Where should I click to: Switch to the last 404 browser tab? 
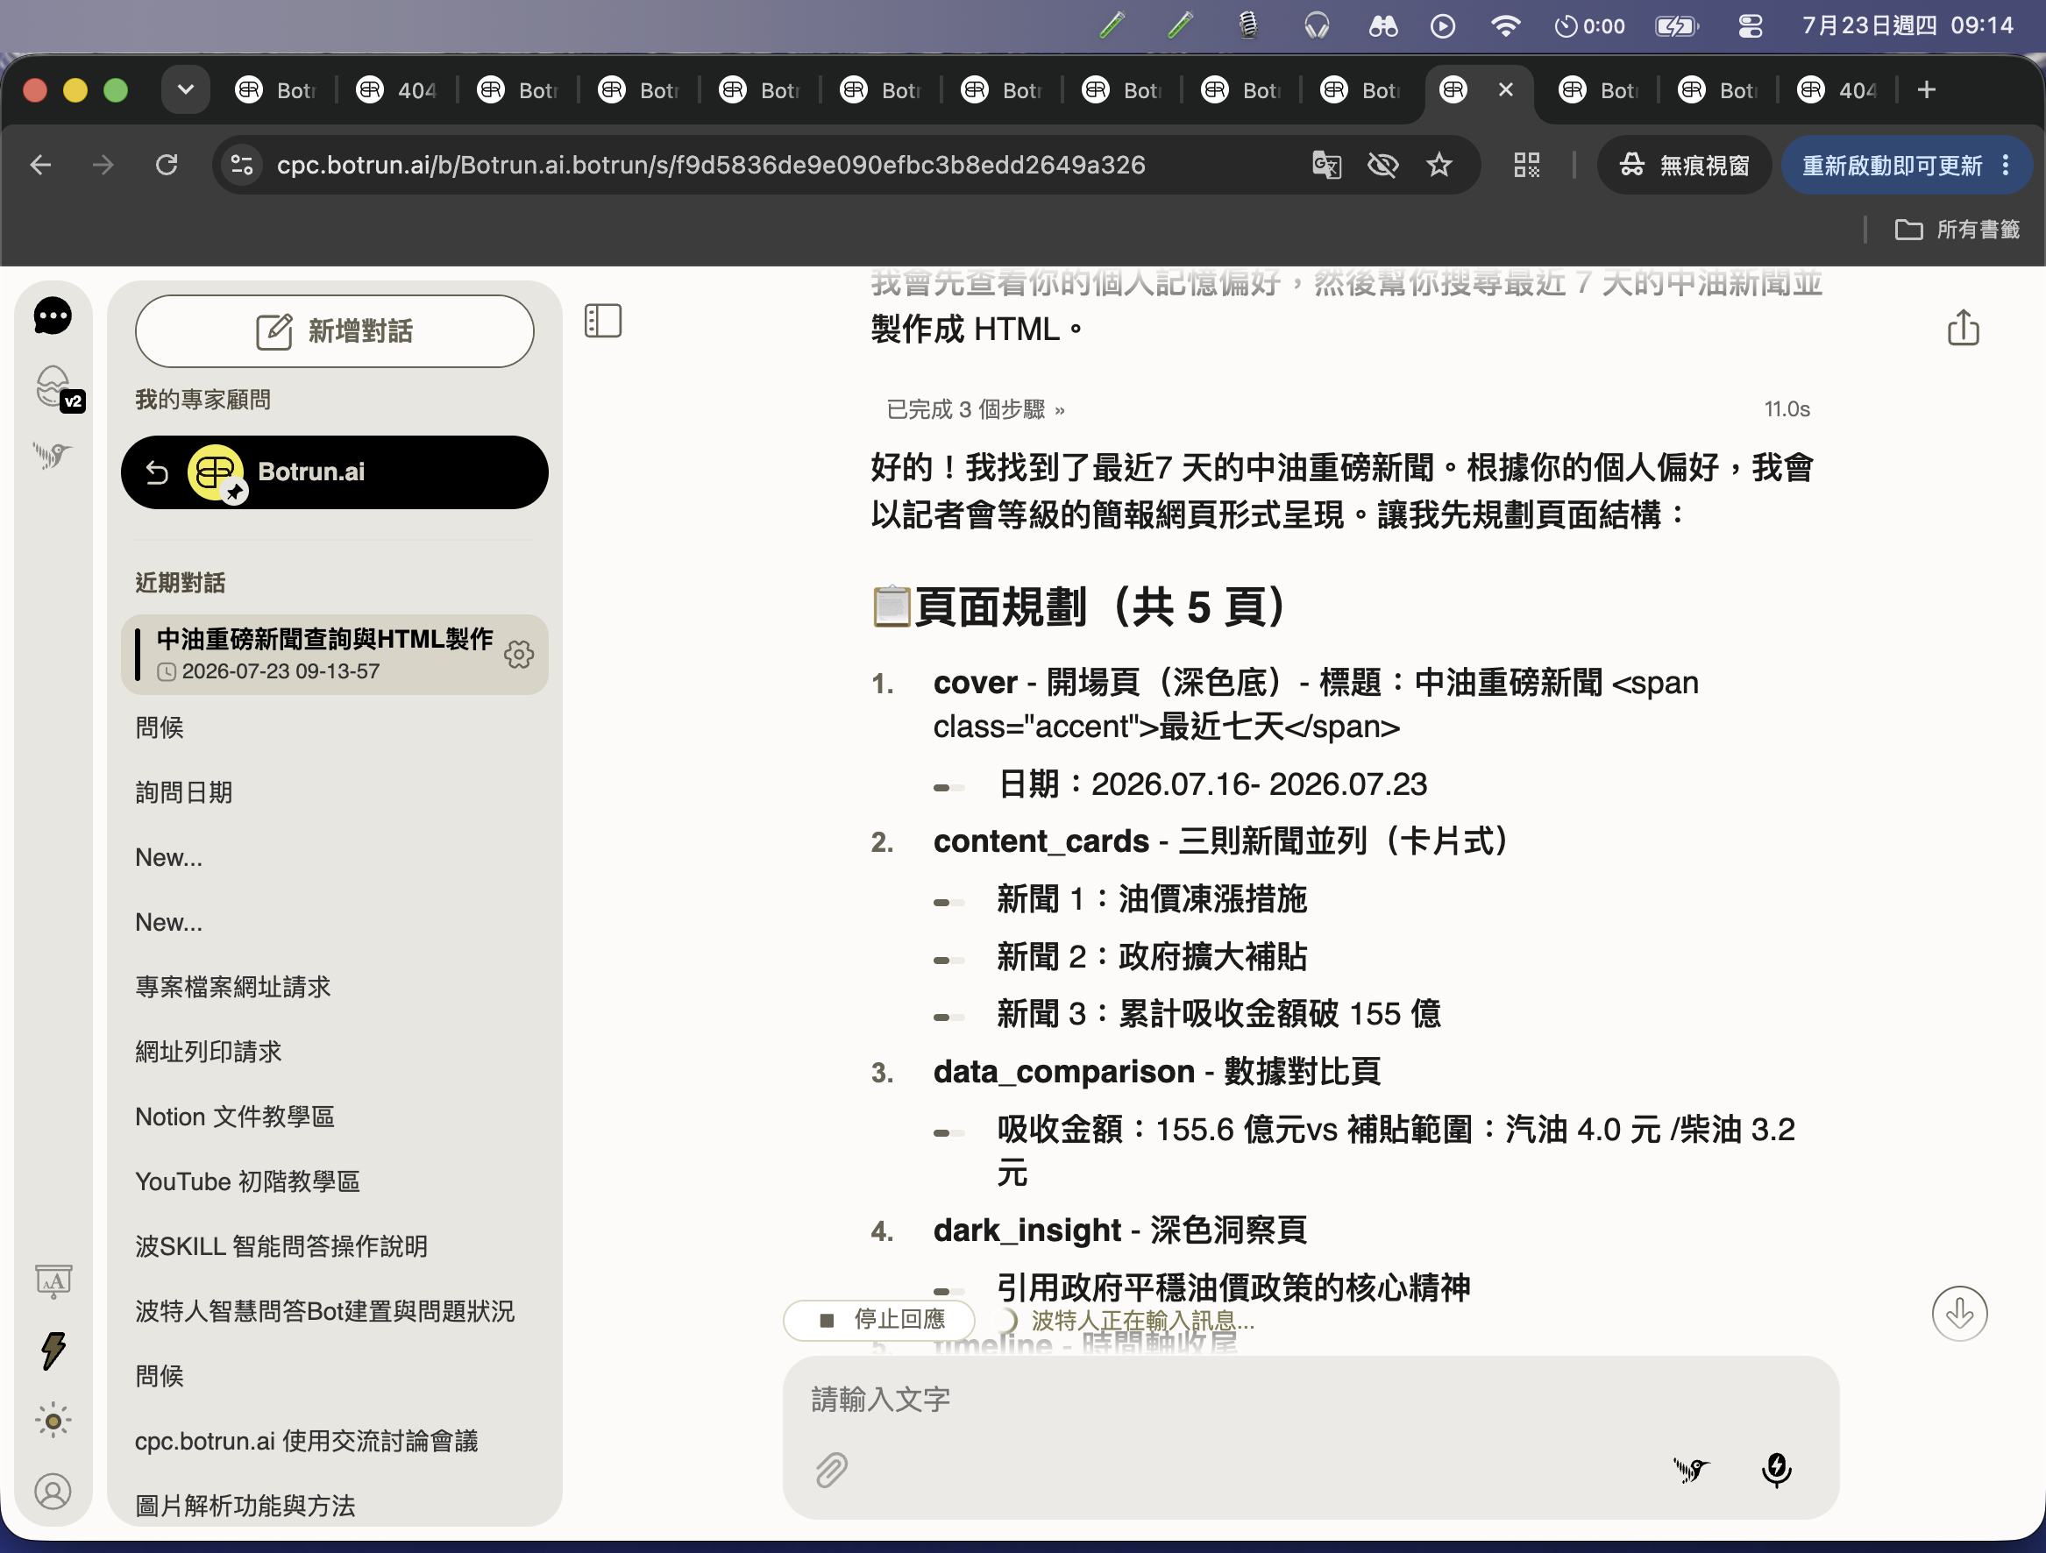point(1837,89)
